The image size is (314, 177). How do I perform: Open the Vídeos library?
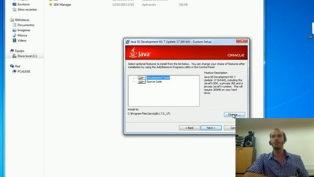click(22, 40)
